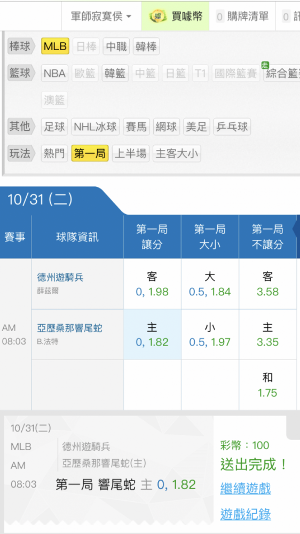
Task: Open 德州遊騎兵 team info link
Action: point(60,278)
